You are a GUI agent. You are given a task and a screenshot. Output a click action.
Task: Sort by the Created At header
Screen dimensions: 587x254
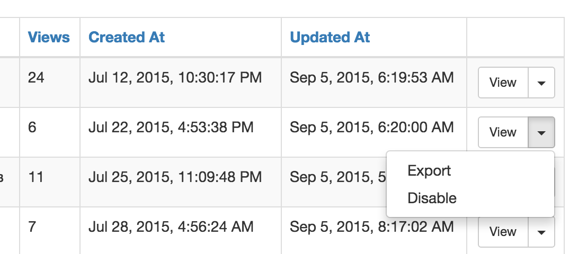[127, 37]
